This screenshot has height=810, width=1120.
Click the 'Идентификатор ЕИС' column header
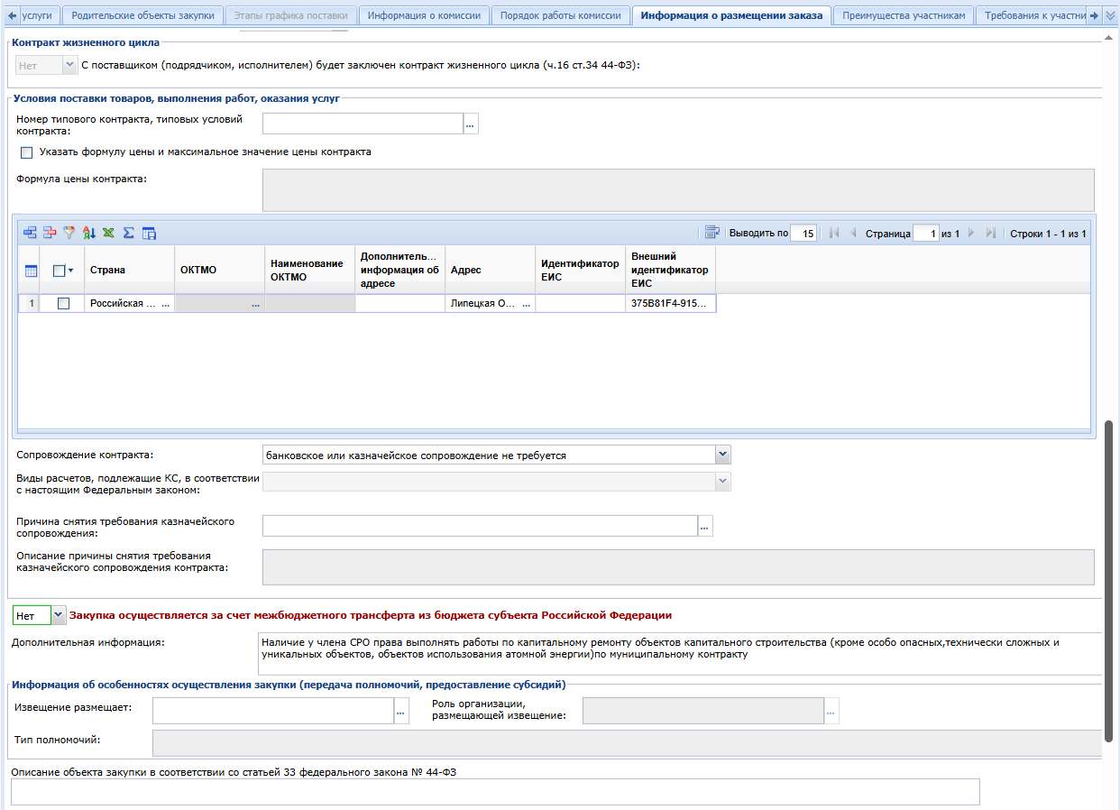click(580, 270)
